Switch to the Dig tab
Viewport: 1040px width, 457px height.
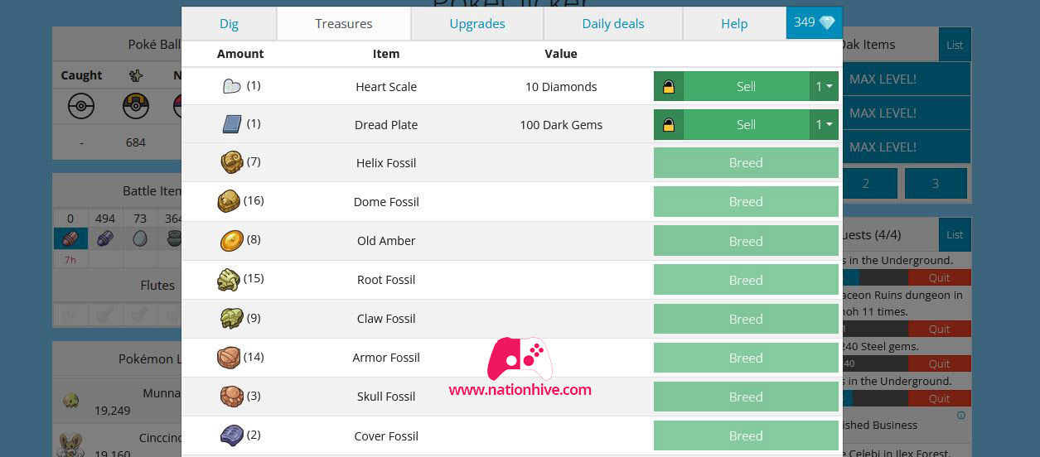(x=229, y=23)
